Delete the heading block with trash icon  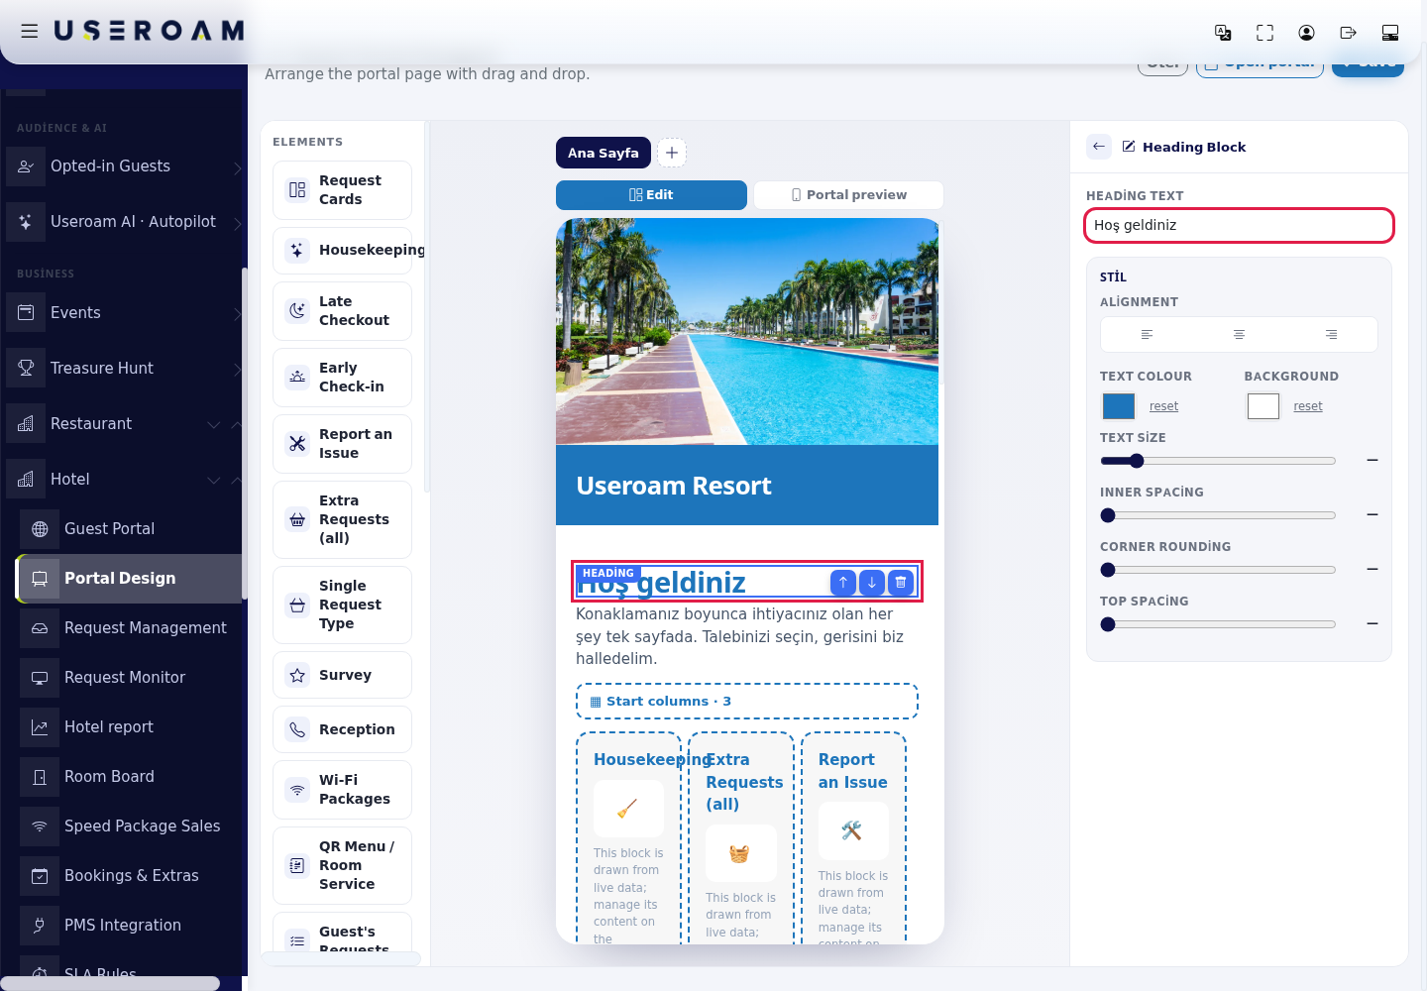[x=900, y=583]
